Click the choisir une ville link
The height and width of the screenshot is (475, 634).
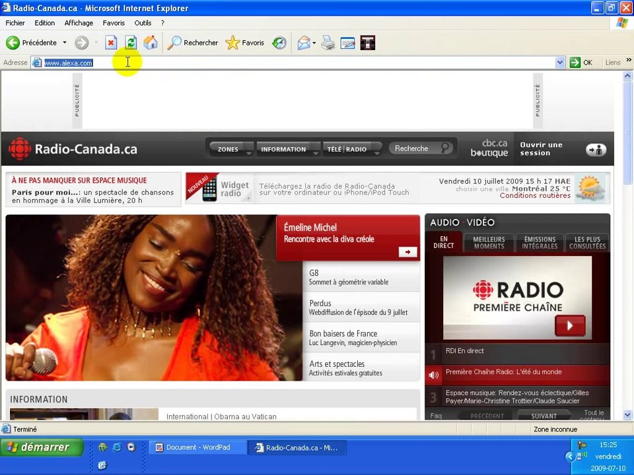click(x=482, y=189)
